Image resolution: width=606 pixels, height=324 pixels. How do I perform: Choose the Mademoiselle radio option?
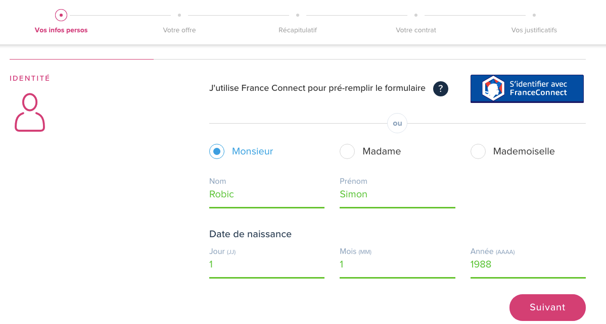478,151
